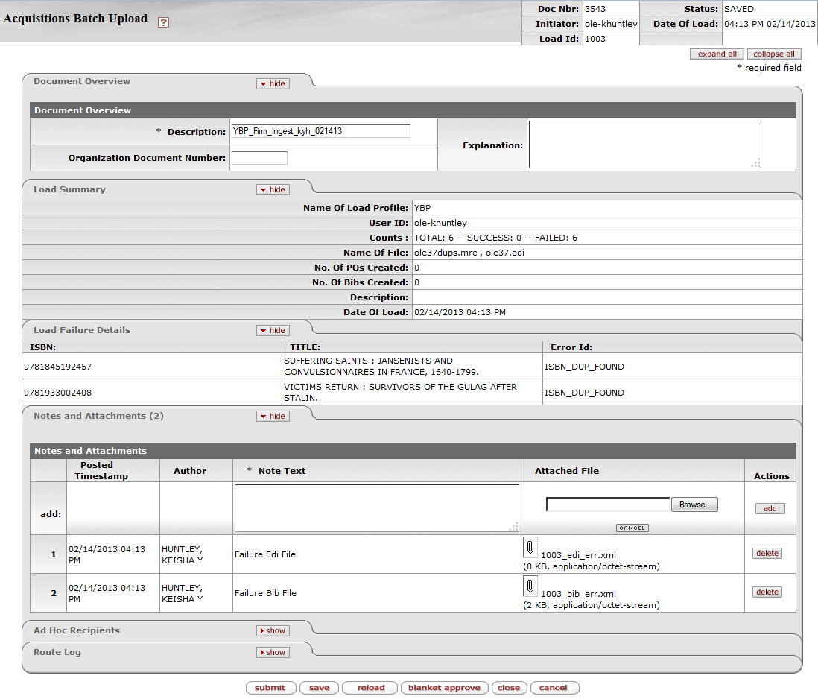Focus the Organization Document Number field

point(259,158)
